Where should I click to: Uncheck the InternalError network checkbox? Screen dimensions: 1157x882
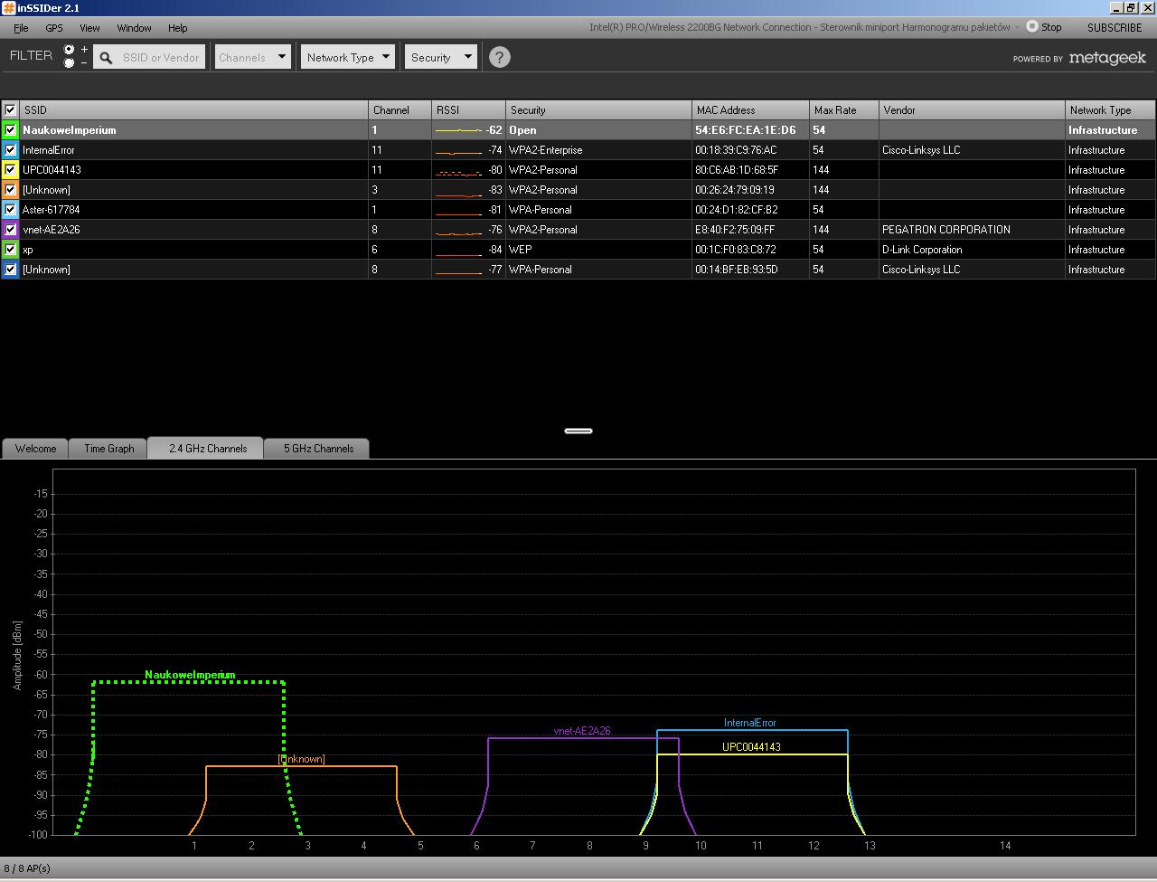pyautogui.click(x=11, y=150)
